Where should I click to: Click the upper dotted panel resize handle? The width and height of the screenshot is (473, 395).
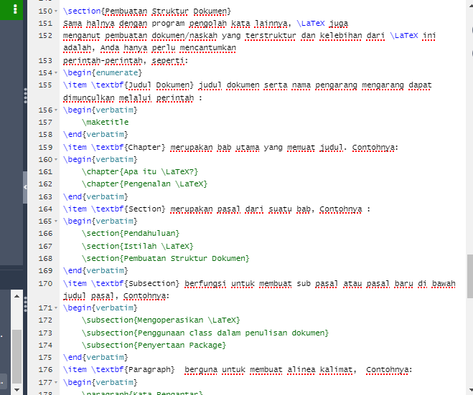click(x=25, y=96)
